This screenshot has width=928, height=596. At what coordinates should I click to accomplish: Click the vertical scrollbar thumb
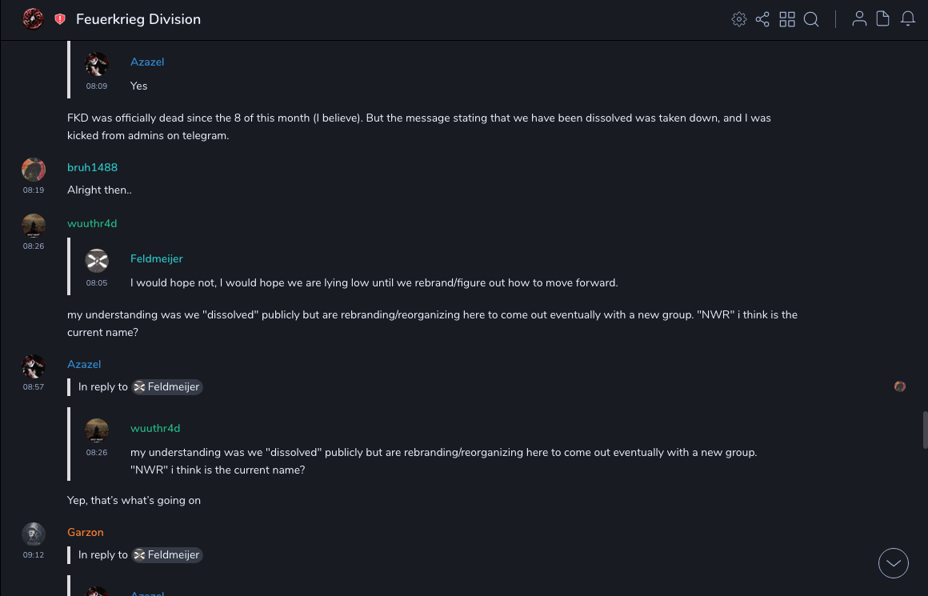click(925, 430)
